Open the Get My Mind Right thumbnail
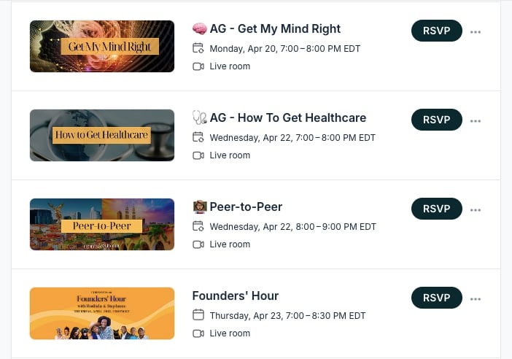 click(102, 47)
